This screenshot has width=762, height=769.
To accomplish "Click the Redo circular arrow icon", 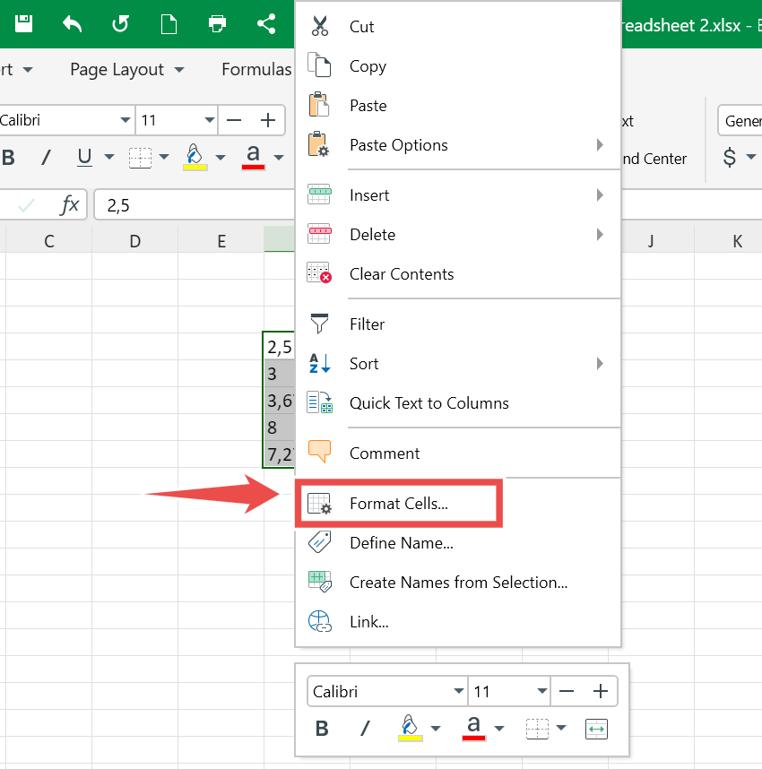I will (120, 23).
